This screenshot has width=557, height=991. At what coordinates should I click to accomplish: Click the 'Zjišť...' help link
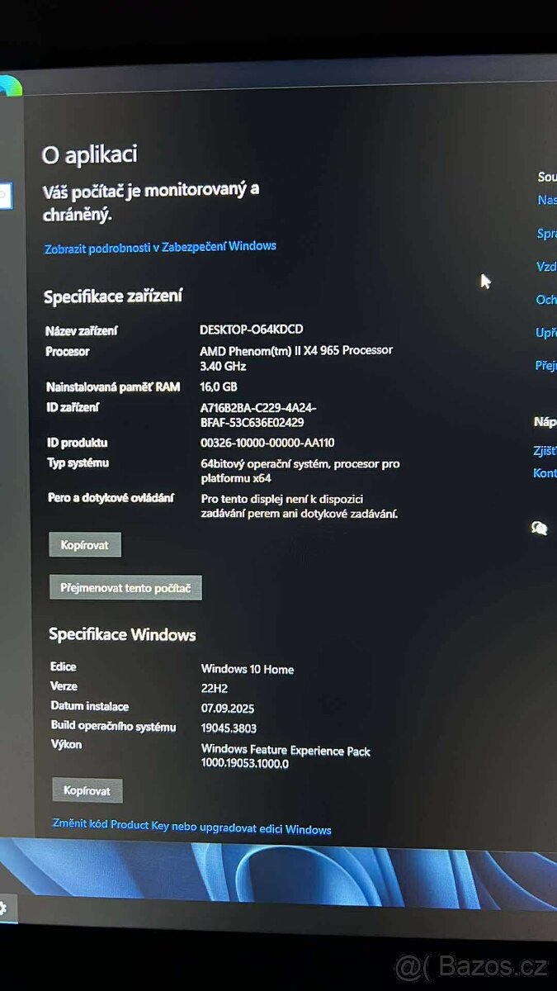pos(545,451)
